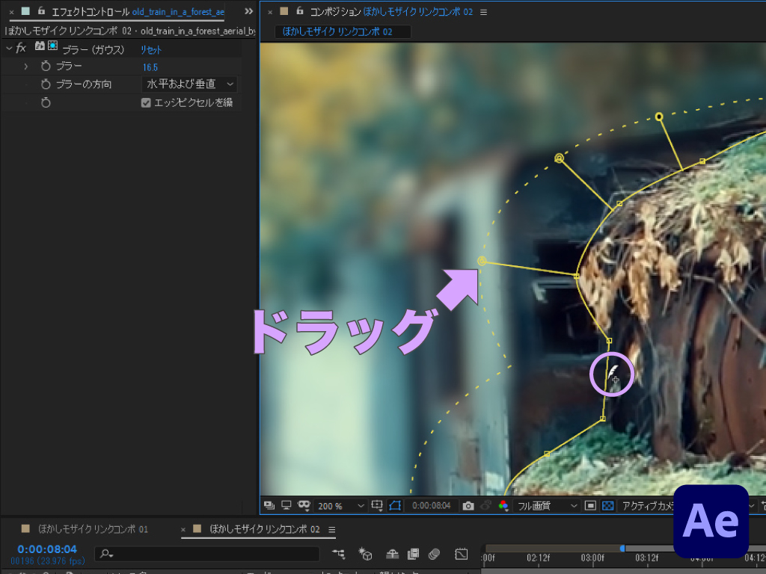Toggle the Graph Editor in the timeline
766x574 pixels.
click(461, 555)
